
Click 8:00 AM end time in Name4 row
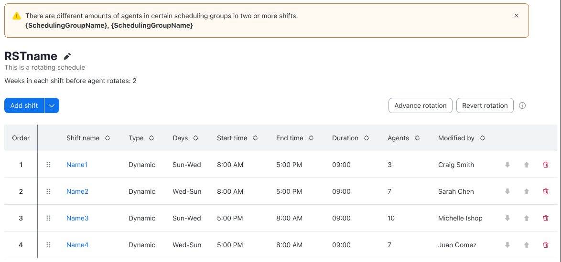point(290,245)
